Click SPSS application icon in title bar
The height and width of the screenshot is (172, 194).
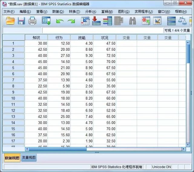point(4,4)
